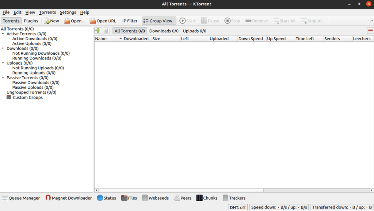374x211 pixels.
Task: Select Passive Uploads (0/0)
Action: click(33, 88)
